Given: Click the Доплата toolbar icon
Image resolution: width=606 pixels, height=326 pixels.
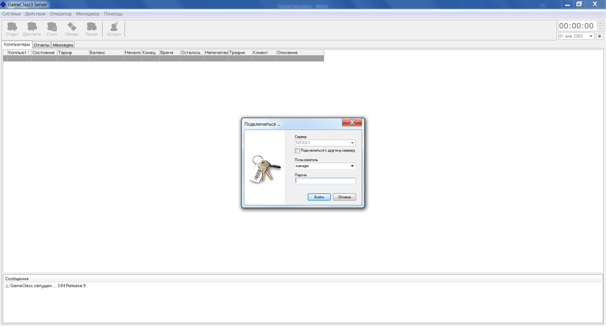Looking at the screenshot, I should coord(32,29).
